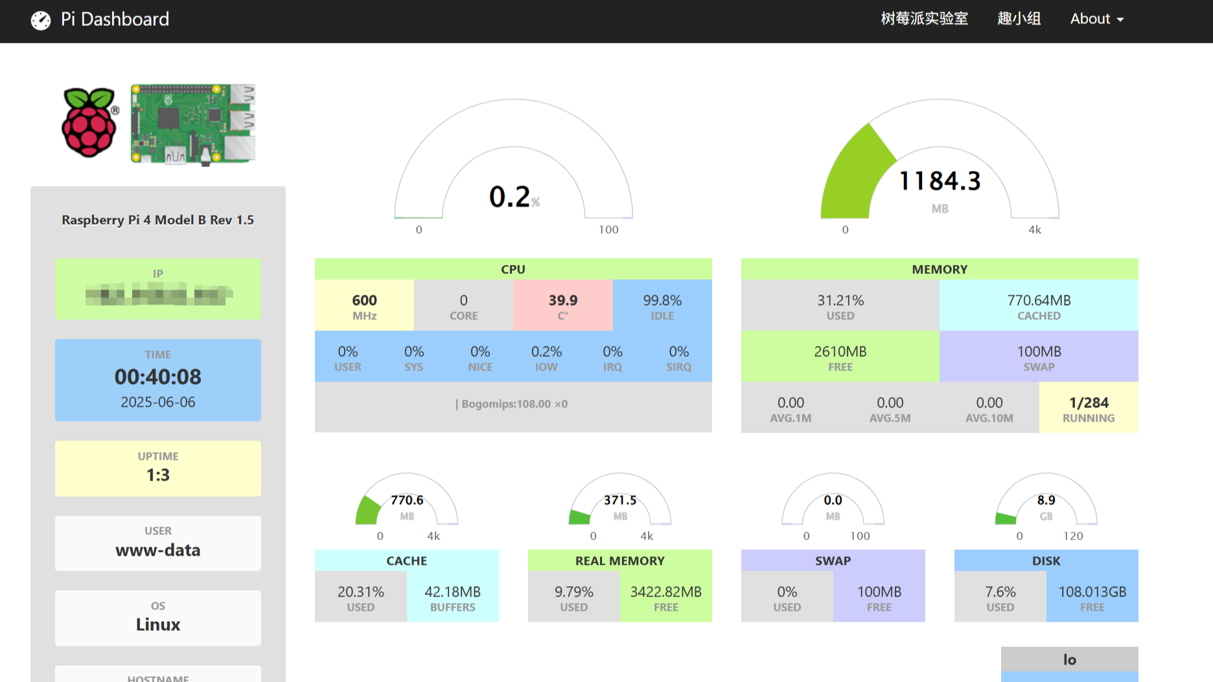The image size is (1213, 682).
Task: Click the CPU usage 0.2% gauge
Action: pos(514,166)
